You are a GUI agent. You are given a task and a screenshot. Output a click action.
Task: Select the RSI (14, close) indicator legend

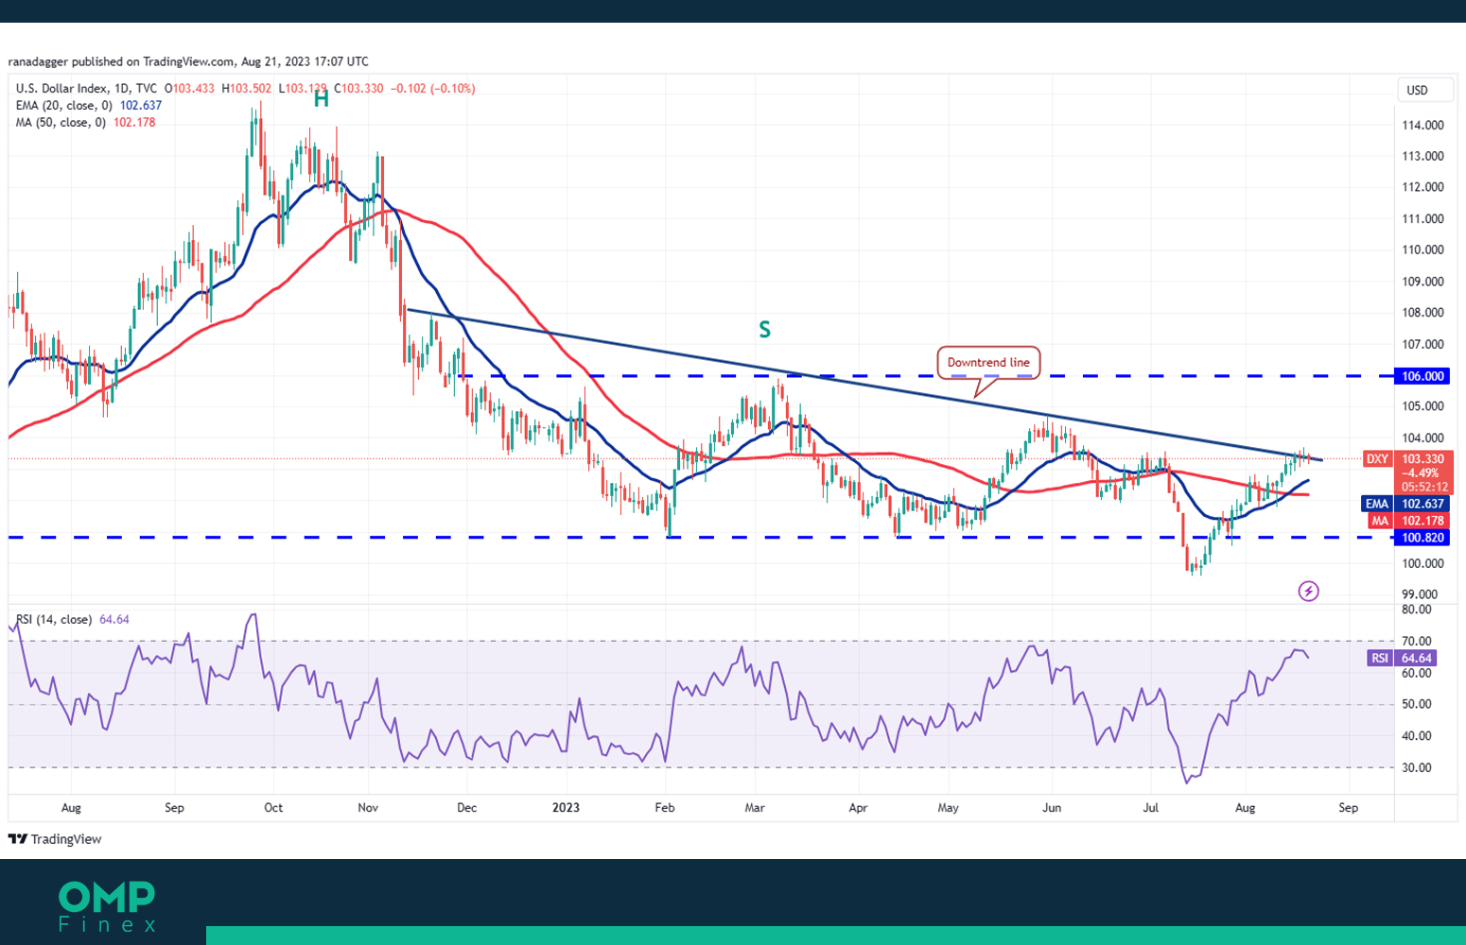(73, 620)
